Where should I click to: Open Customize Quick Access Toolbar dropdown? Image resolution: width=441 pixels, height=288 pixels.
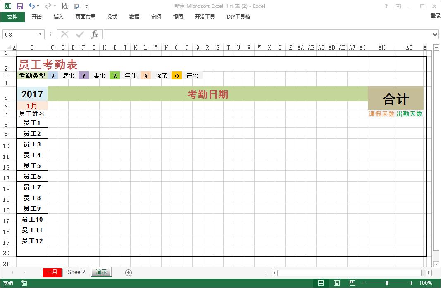(x=86, y=5)
